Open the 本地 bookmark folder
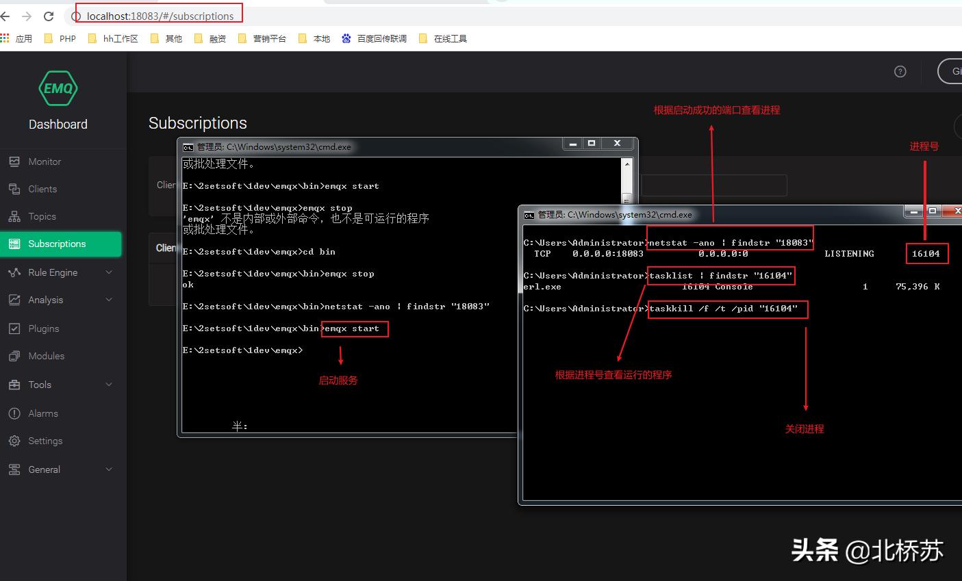 (314, 38)
